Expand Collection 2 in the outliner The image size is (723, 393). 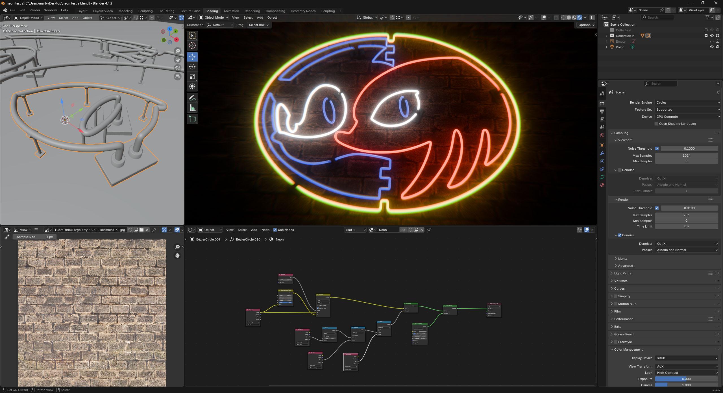606,36
